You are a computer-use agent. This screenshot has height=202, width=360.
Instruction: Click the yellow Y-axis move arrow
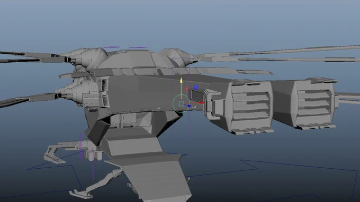point(181,80)
